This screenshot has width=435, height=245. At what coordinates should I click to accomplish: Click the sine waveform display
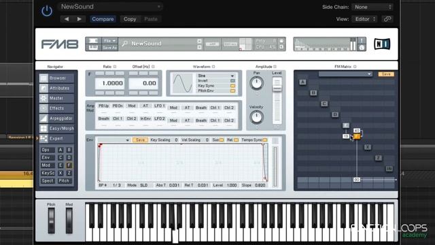(182, 83)
